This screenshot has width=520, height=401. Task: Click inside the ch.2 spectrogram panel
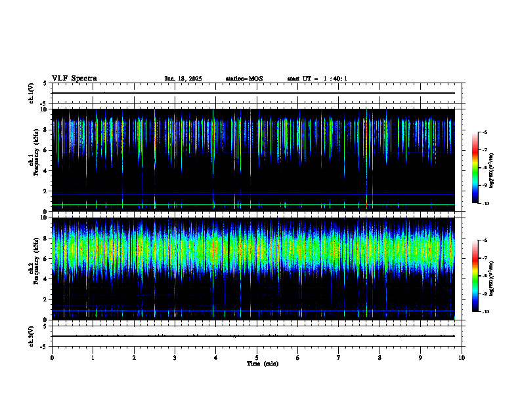point(253,269)
